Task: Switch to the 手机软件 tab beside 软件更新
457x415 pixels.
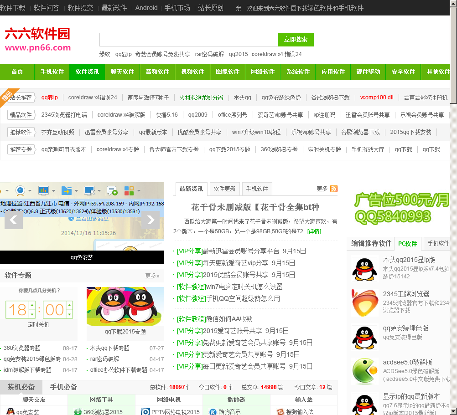Action: click(x=257, y=189)
